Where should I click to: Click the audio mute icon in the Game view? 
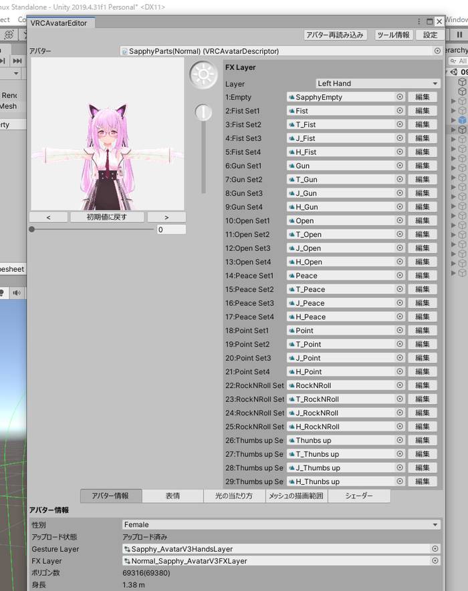point(17,293)
